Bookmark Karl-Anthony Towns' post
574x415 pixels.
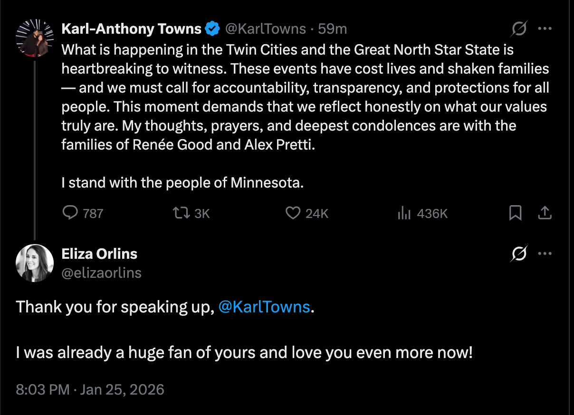click(x=515, y=213)
